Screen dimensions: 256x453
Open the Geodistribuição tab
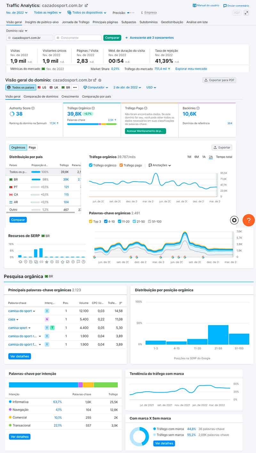point(172,22)
